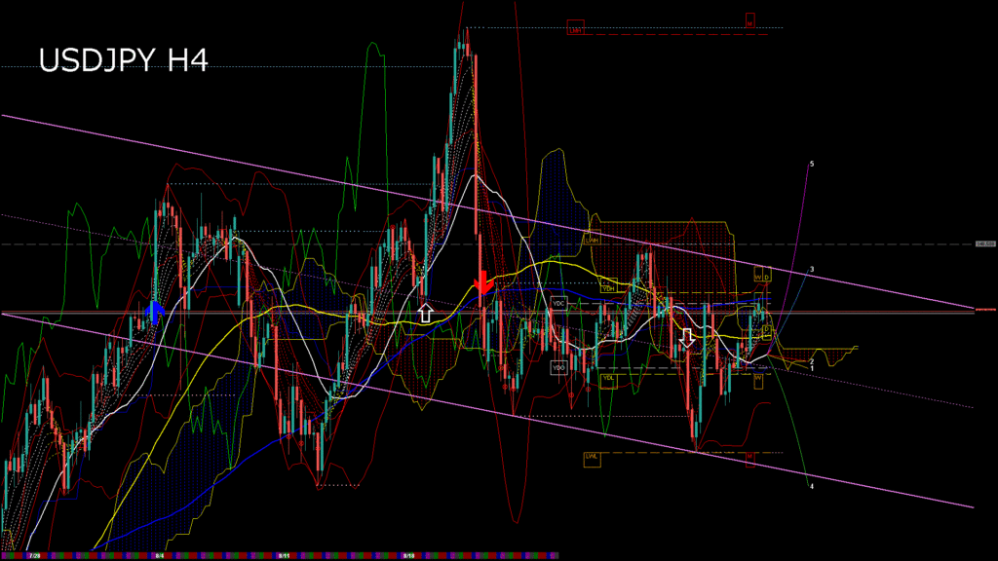Select the white down arrow outline marker
The width and height of the screenshot is (998, 561).
pyautogui.click(x=686, y=337)
